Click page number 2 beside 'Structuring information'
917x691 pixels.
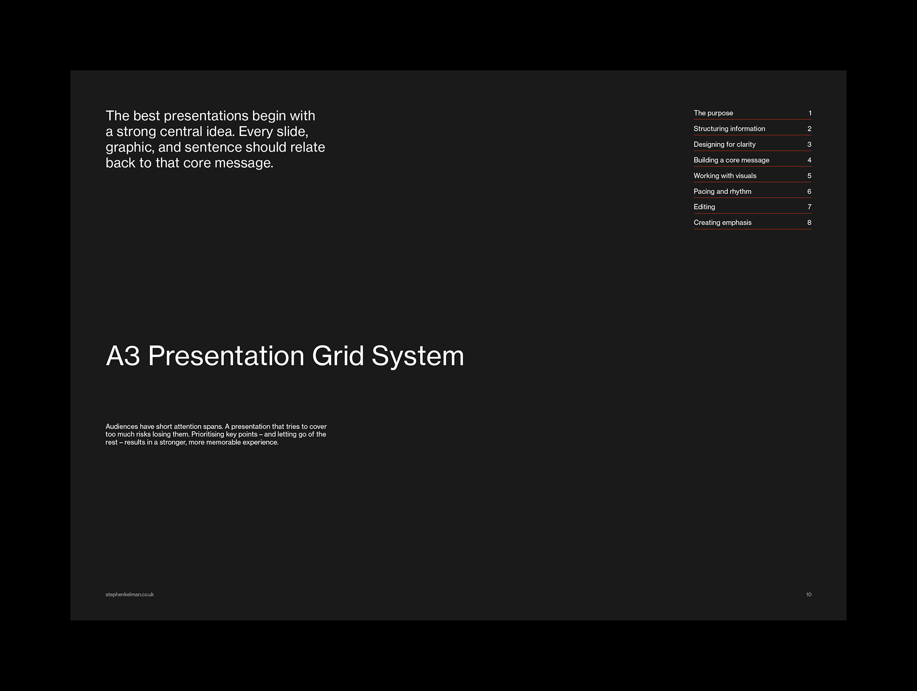[809, 129]
